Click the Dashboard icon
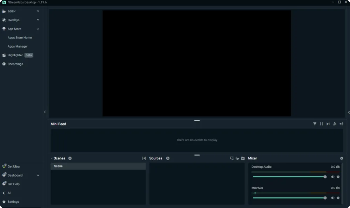 pyautogui.click(x=4, y=175)
